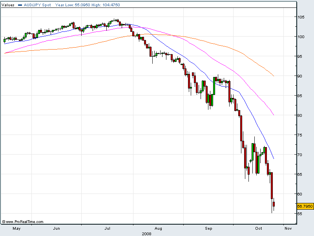Screen dimensions: 314x236
Task: Click the right end of blue average line
Action: click(x=273, y=158)
